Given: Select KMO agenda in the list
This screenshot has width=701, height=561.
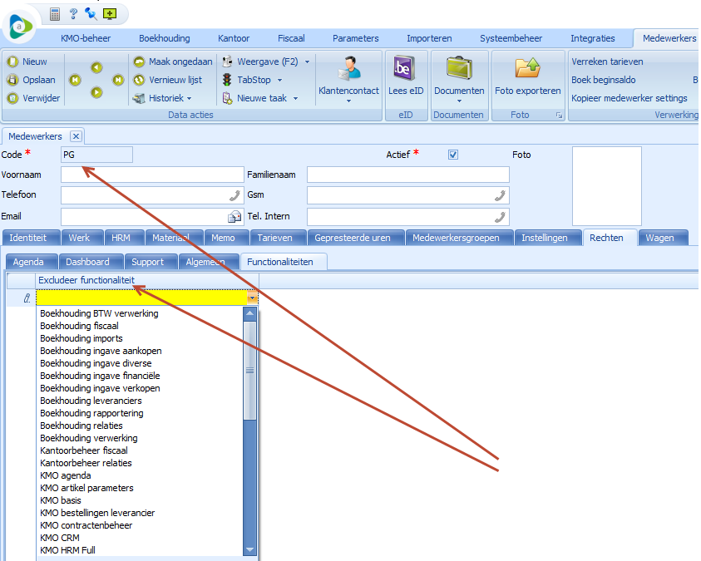Looking at the screenshot, I should [66, 475].
